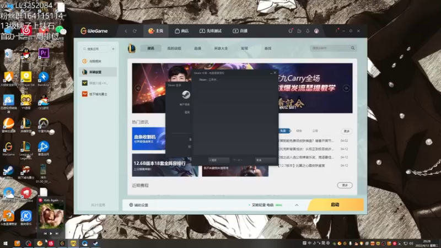Screen dimensions: 441x248
Task: Show next banner with right arrow
Action: (346, 88)
